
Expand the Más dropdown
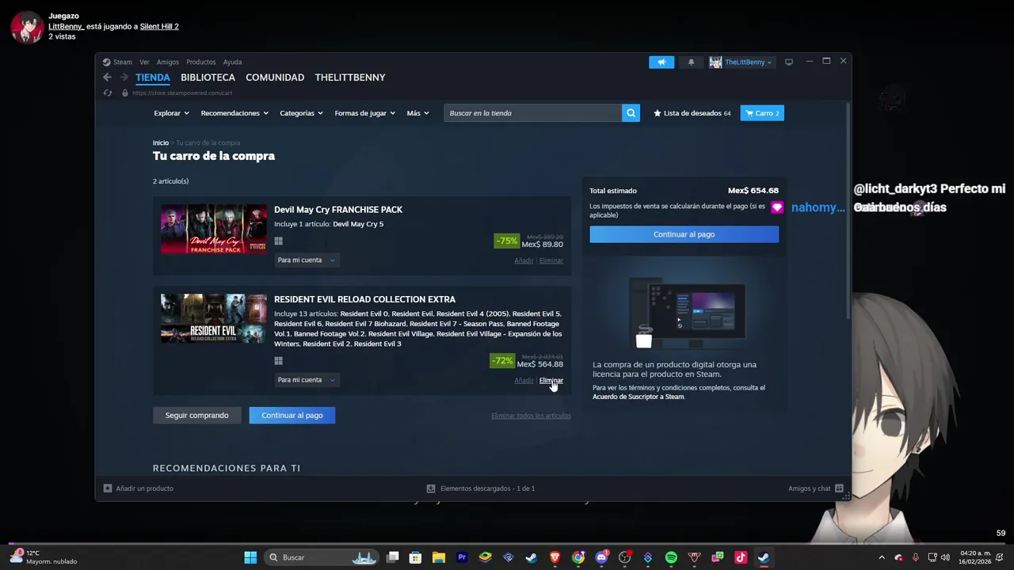coord(417,113)
